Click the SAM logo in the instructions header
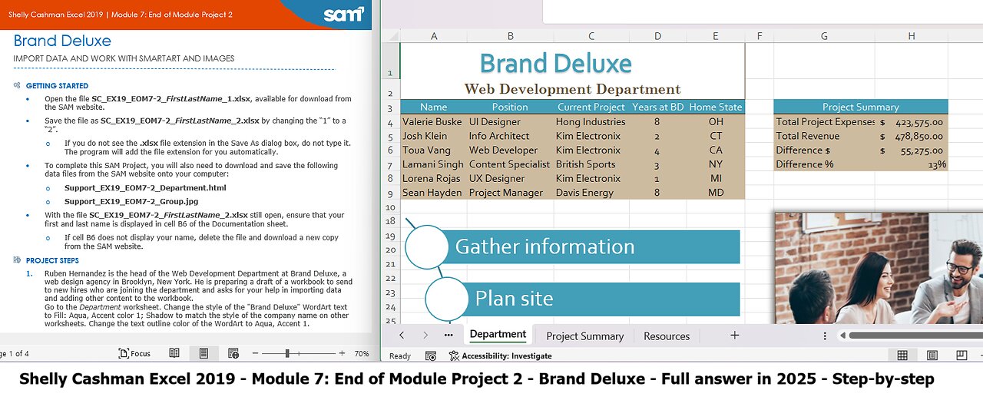 click(343, 14)
